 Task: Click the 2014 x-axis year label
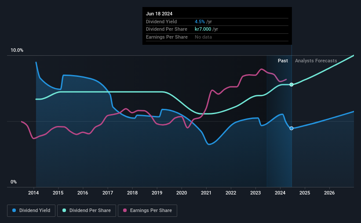point(33,193)
